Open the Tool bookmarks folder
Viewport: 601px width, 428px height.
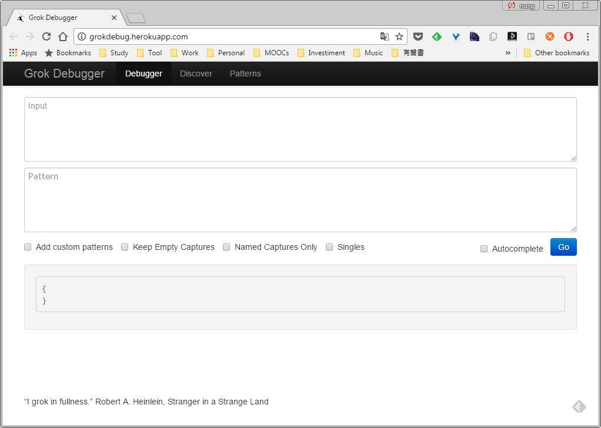(x=149, y=53)
